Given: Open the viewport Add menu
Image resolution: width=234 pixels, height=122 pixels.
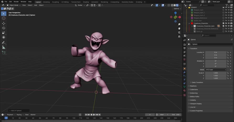Looking at the screenshot, I should (x=35, y=5).
